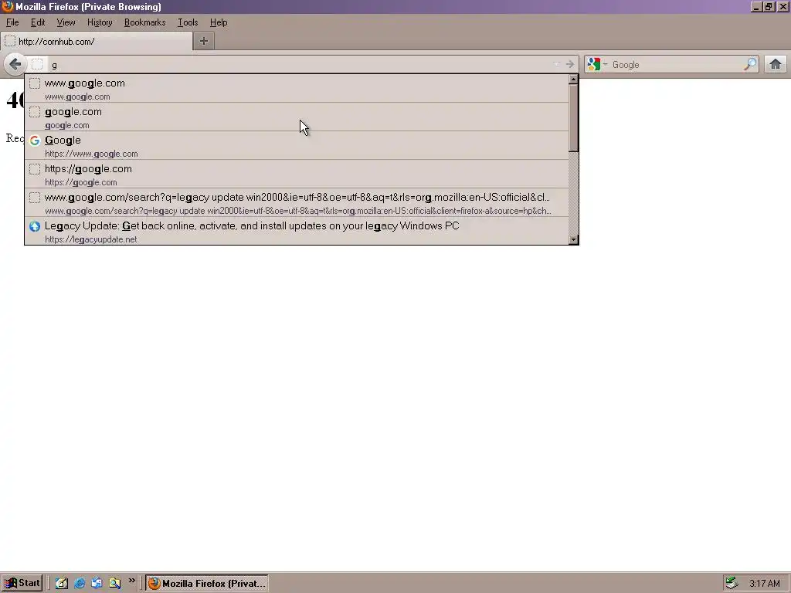Open a new tab with plus button
Screen dimensions: 791x593
204,42
